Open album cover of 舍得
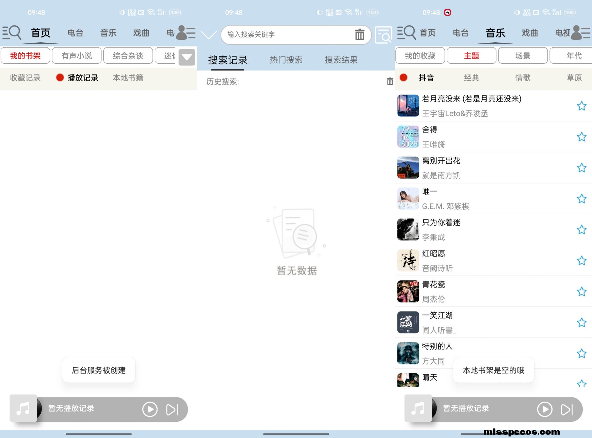 click(x=408, y=137)
